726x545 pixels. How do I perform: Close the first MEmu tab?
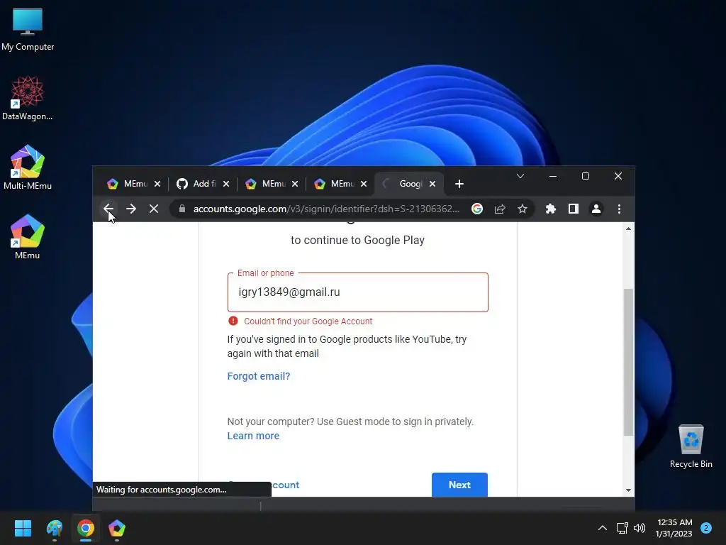point(157,184)
